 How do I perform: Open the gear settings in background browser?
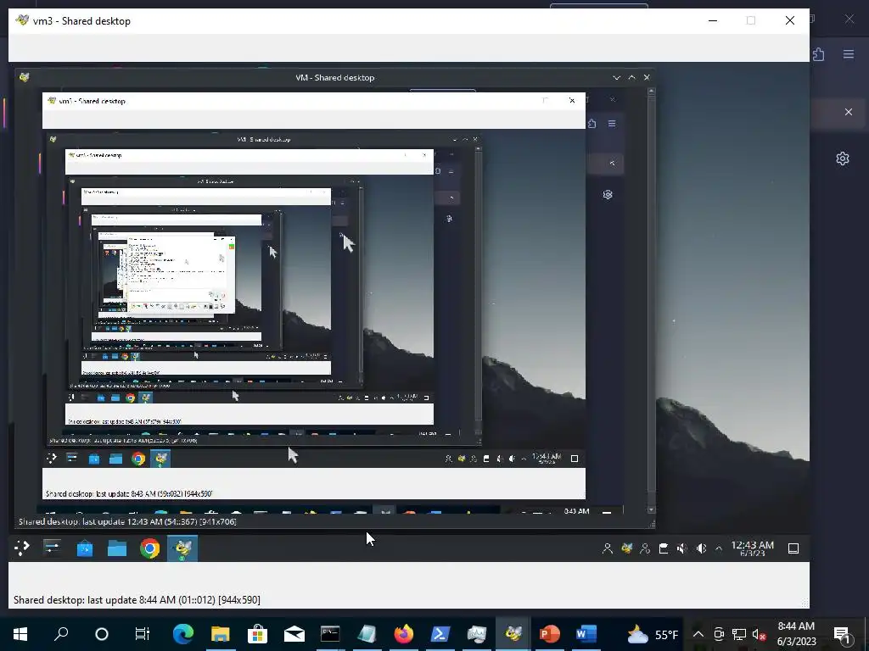(x=843, y=159)
